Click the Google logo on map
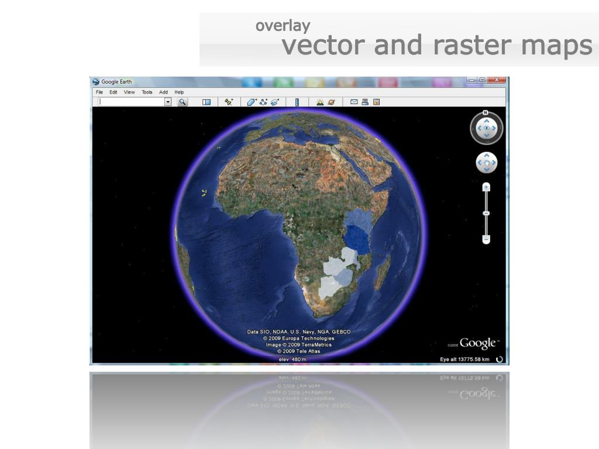This screenshot has width=599, height=449. 479,343
